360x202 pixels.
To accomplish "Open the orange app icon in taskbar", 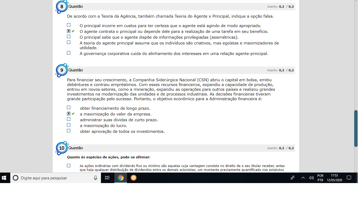I will click(134, 178).
